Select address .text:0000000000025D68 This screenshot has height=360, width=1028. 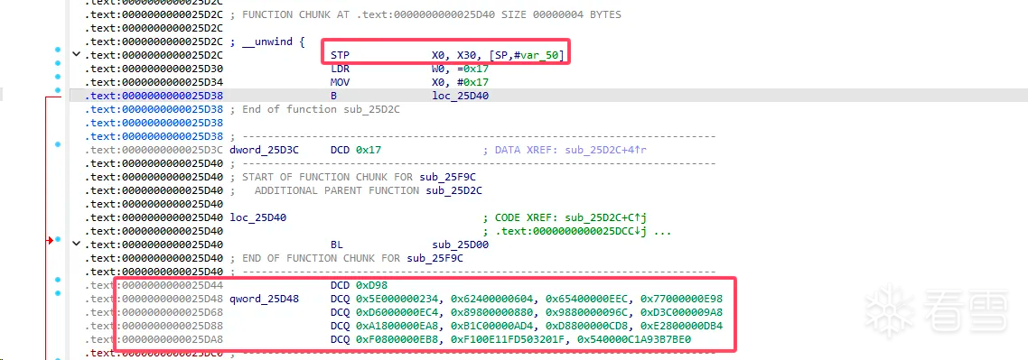click(x=154, y=312)
